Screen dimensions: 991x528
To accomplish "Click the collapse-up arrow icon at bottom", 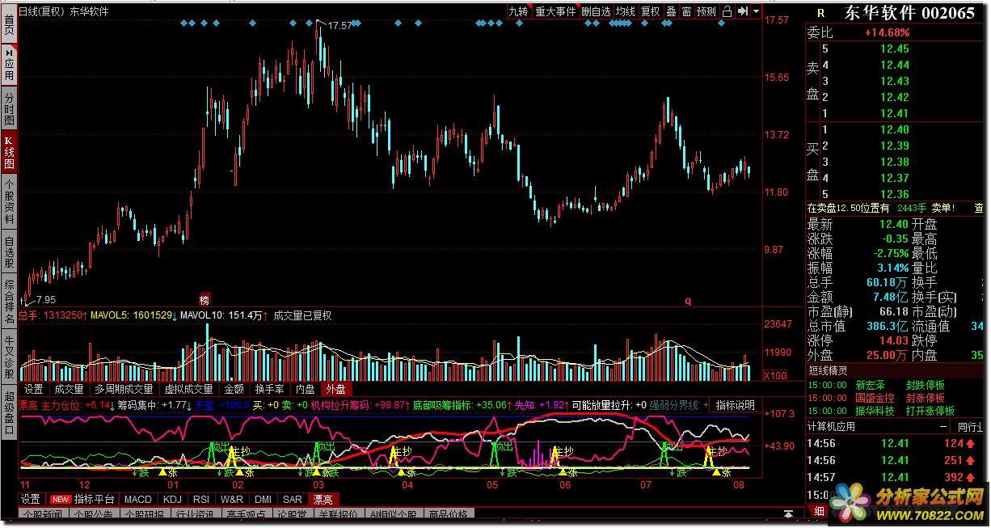I will (788, 514).
